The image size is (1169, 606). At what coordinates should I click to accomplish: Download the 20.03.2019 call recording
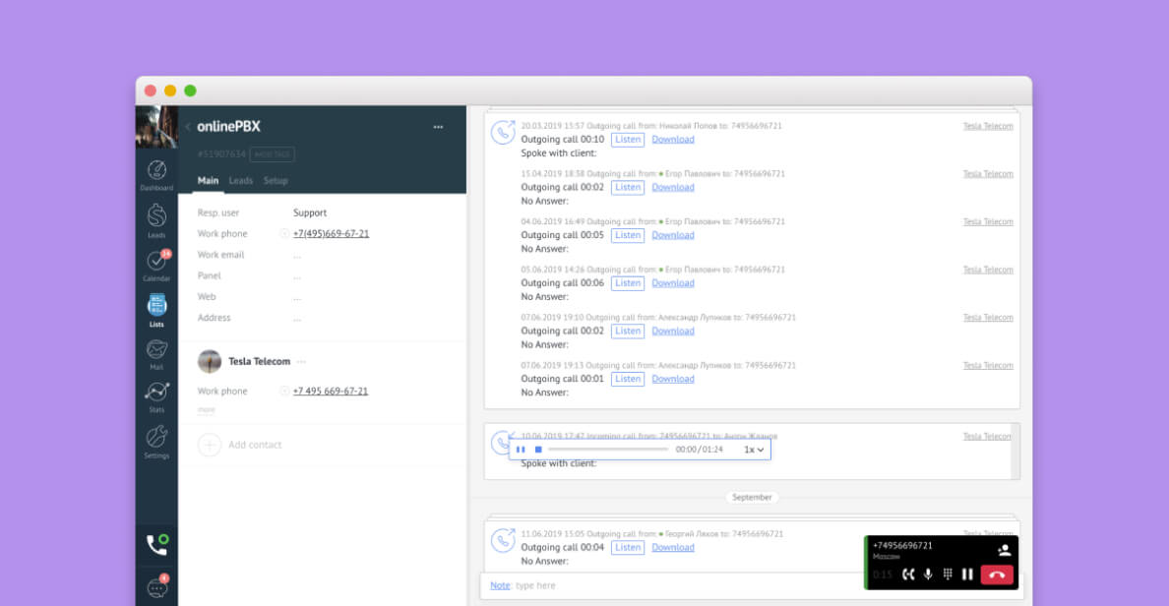click(x=673, y=139)
